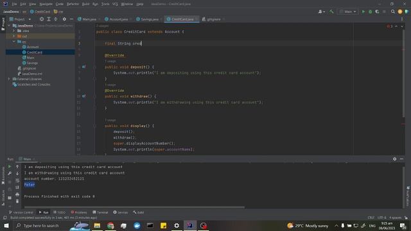Open Terminal tool window
Screen dimensions: 411x231
pyautogui.click(x=100, y=212)
